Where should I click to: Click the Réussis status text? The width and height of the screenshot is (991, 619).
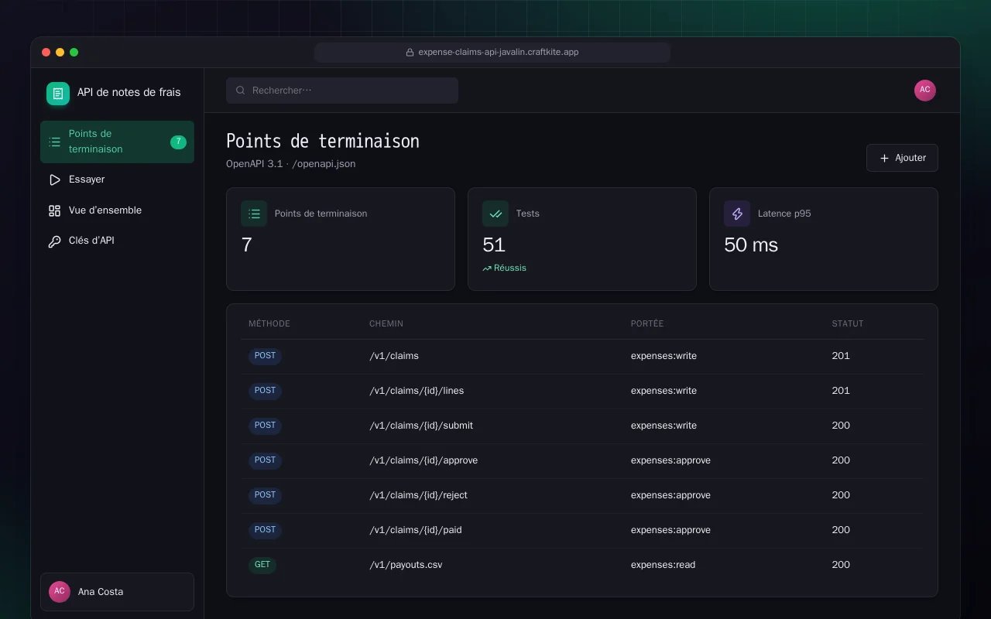tap(510, 268)
